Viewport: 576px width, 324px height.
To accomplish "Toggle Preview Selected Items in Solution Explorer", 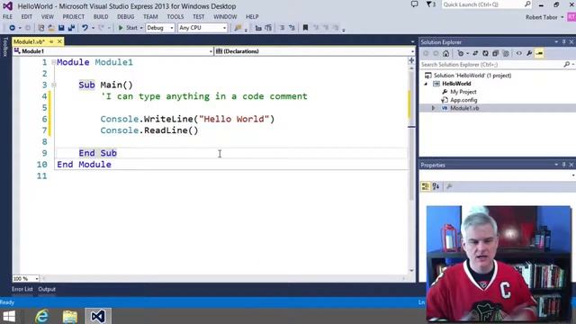I will [539, 54].
